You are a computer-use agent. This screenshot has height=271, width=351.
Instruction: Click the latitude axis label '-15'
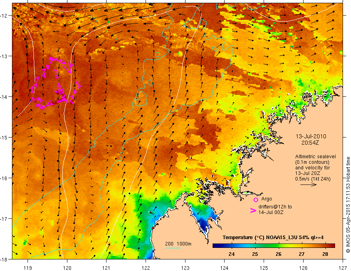(4, 137)
